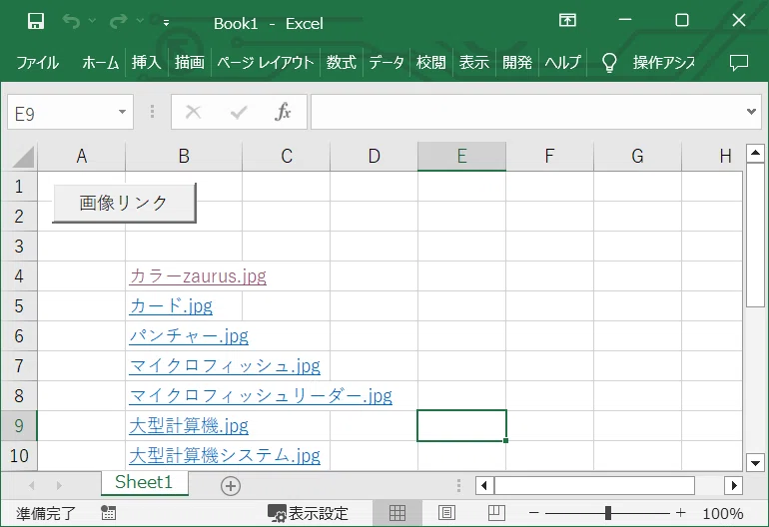Open the 大型計算機システム.jpg hyperlink
This screenshot has height=527, width=769.
225,455
